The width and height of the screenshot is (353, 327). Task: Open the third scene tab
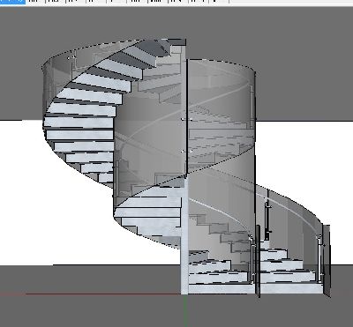(56, 1)
